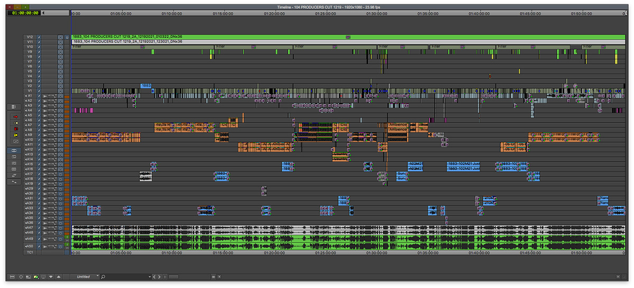Activate the red Overwrite Trim tool
Viewport: 634px width, 288px height.
(16, 128)
